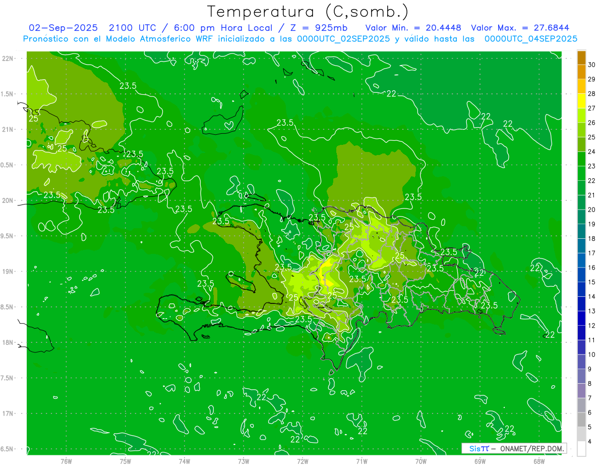This screenshot has width=605, height=468.
Task: Click the pressure level 'Z = 925mb'
Action: (320, 28)
